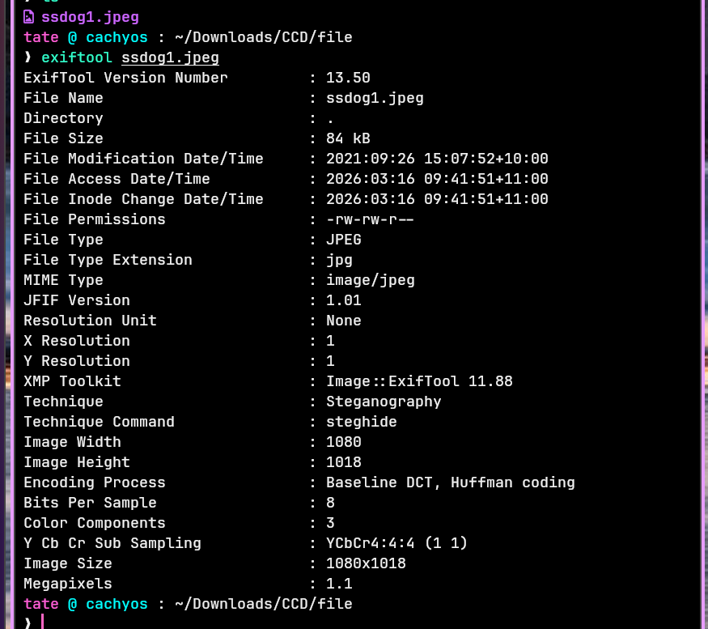Click the ssdog1.jpeg filename in the listing
Screen dimensions: 708x629
90,17
